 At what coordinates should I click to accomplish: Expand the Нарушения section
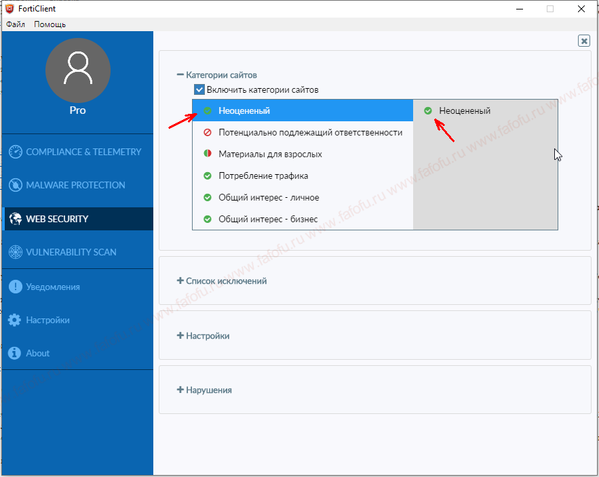point(204,390)
